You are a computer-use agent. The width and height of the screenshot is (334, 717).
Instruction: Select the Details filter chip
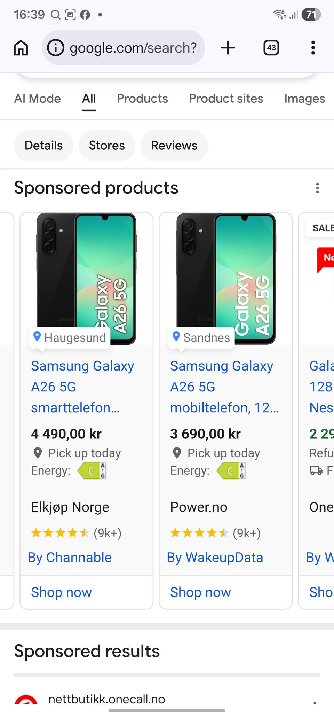coord(43,146)
